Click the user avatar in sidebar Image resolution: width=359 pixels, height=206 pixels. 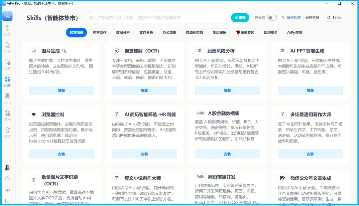tap(7, 167)
